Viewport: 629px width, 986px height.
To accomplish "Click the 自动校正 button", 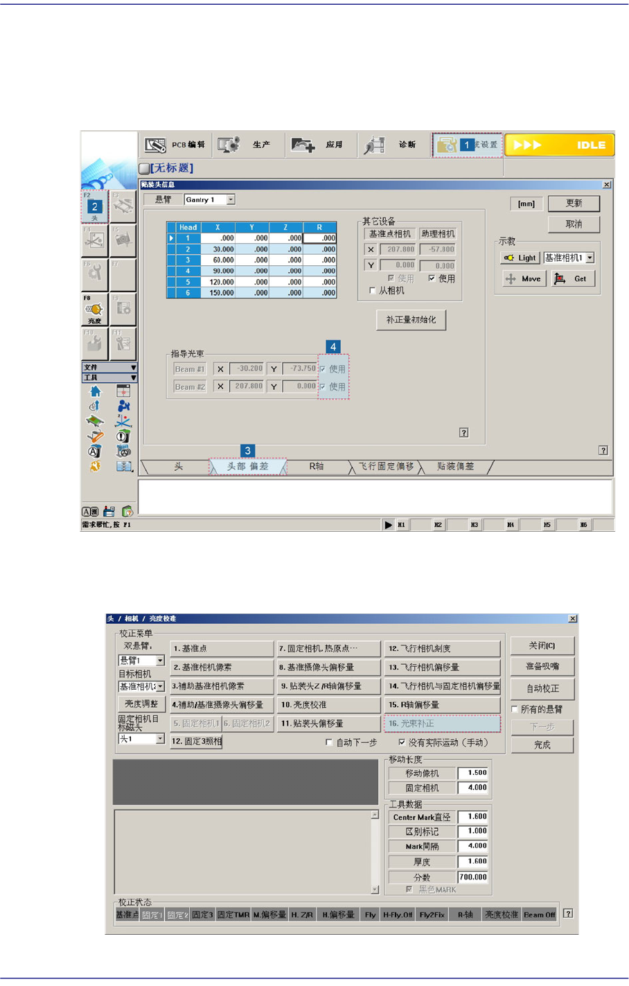I will coord(542,689).
